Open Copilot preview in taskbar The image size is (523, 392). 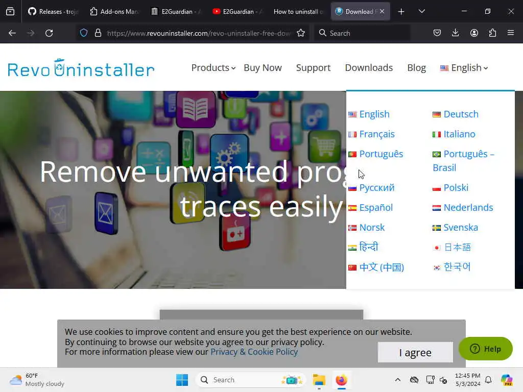coord(507,380)
